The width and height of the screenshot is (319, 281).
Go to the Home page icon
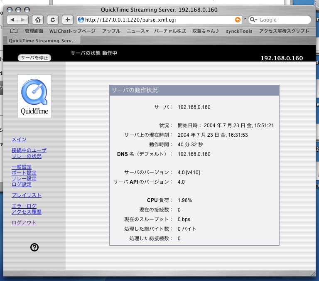pyautogui.click(x=38, y=20)
